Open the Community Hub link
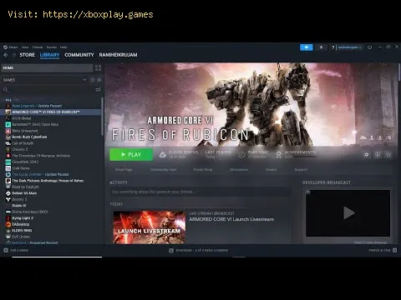This screenshot has height=300, width=401. tap(163, 169)
